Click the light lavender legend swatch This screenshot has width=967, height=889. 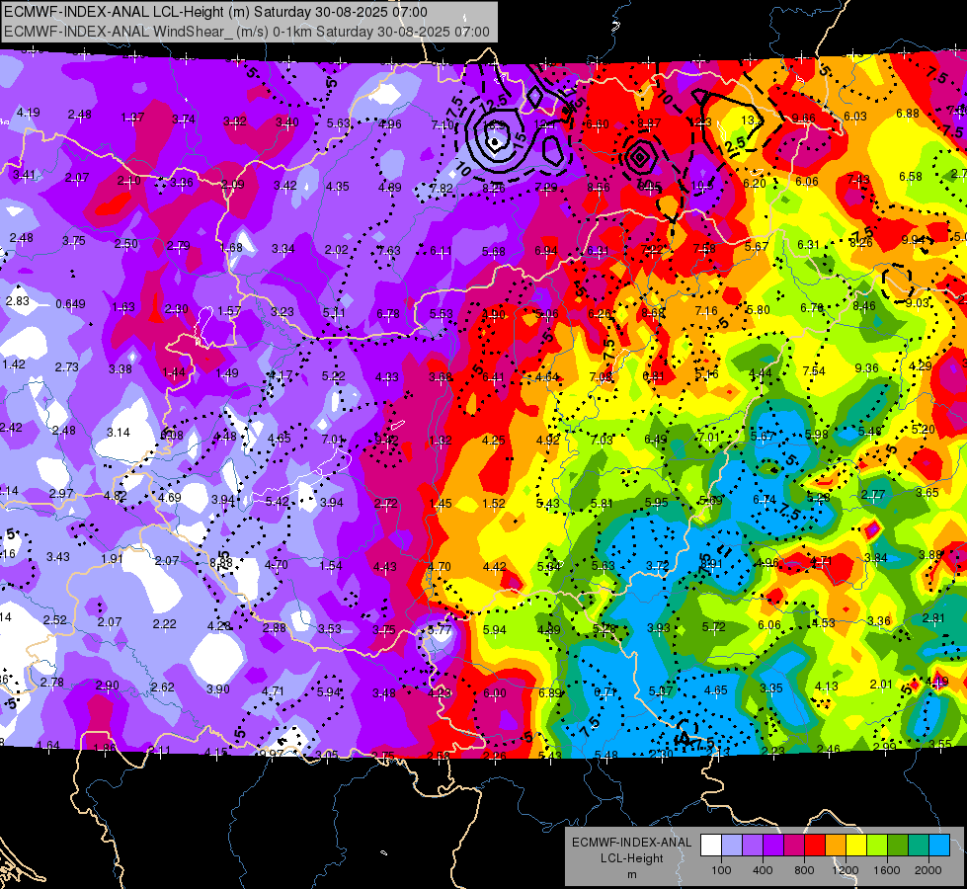click(x=732, y=846)
